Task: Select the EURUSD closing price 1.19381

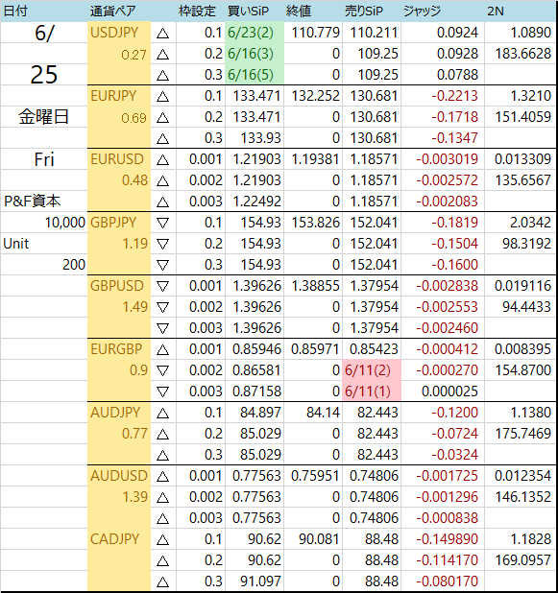Action: 315,159
